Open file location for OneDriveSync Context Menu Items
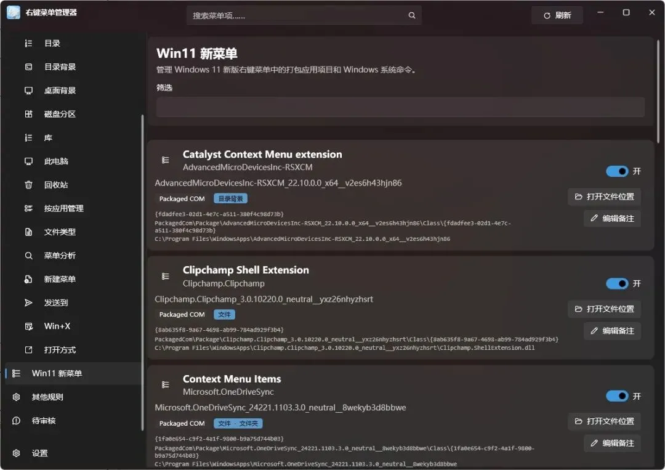Viewport: 665px width, 470px height. (x=605, y=421)
